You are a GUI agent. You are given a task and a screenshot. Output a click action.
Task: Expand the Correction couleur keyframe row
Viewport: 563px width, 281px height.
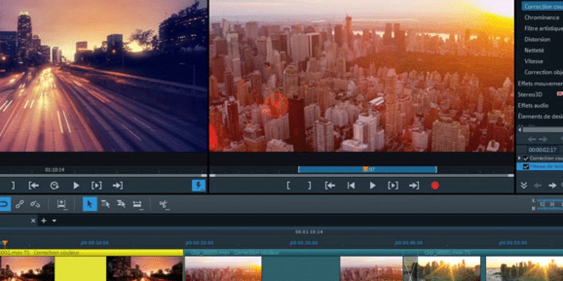(x=519, y=159)
